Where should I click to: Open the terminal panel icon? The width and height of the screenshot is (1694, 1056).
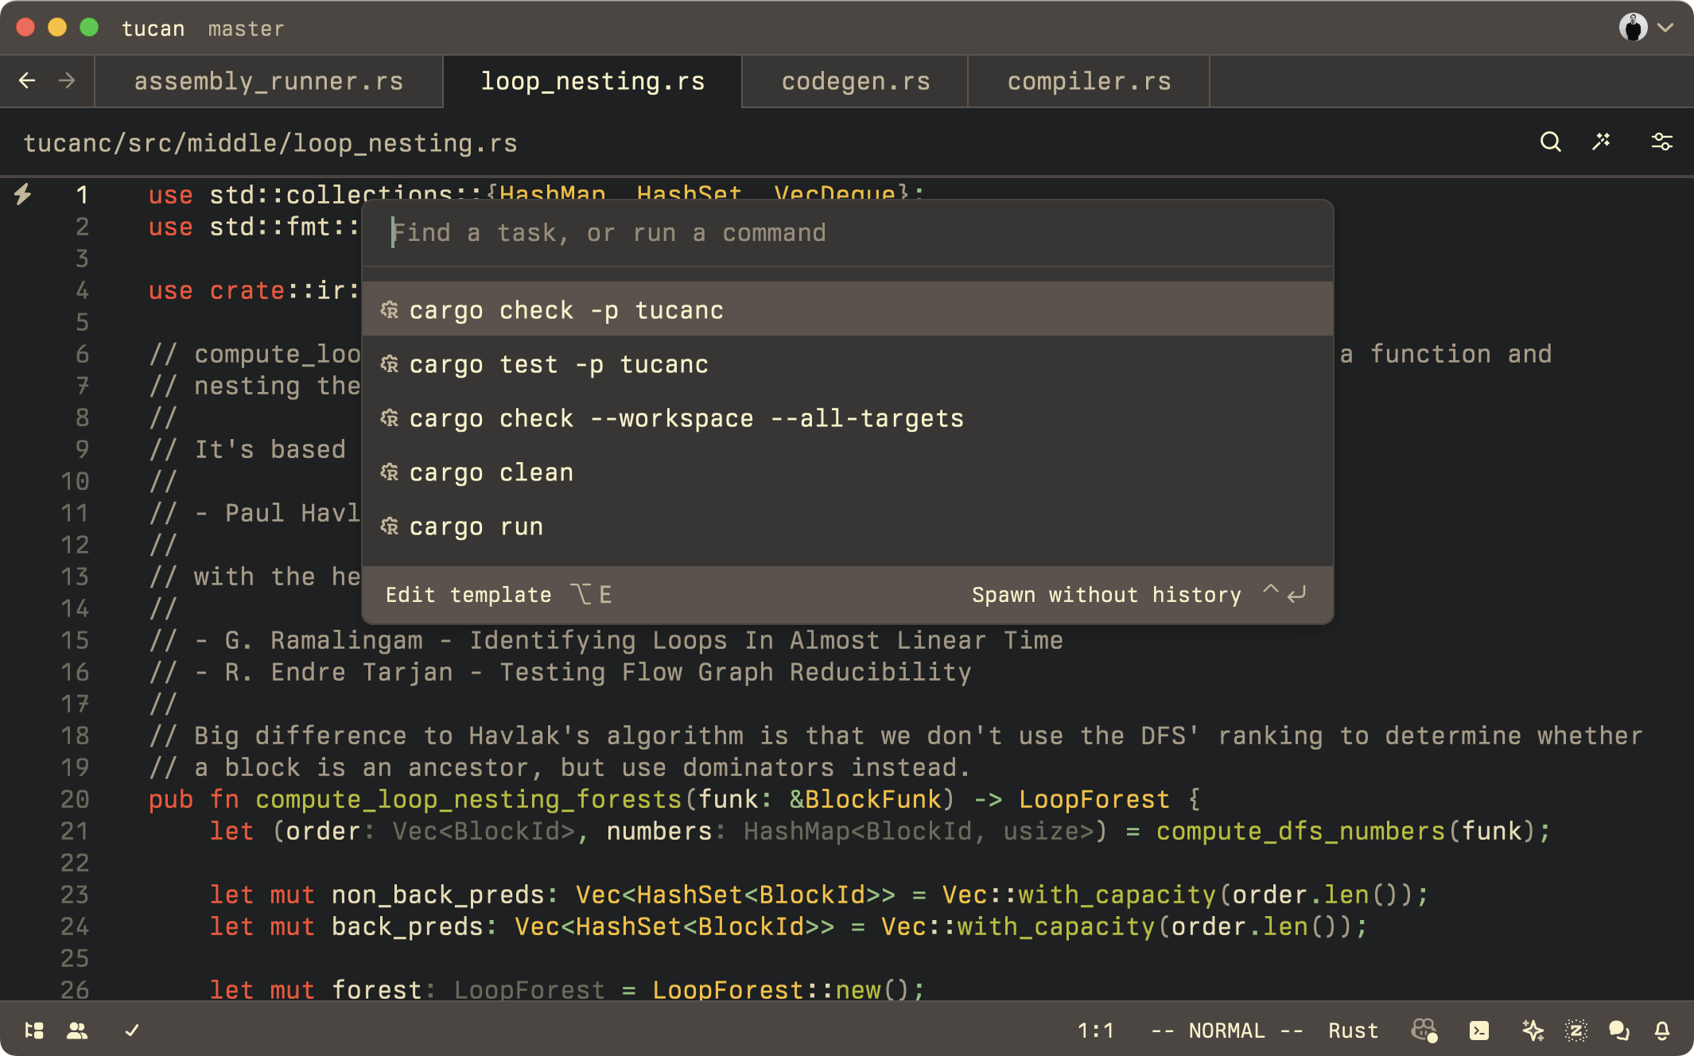[x=1479, y=1031]
